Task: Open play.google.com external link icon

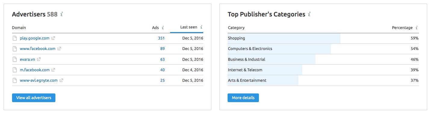Action: (x=53, y=38)
